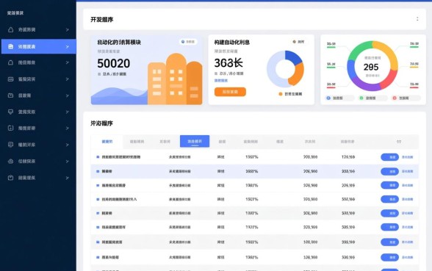
Task: Open the blue text link ending the first table row
Action: click(407, 157)
